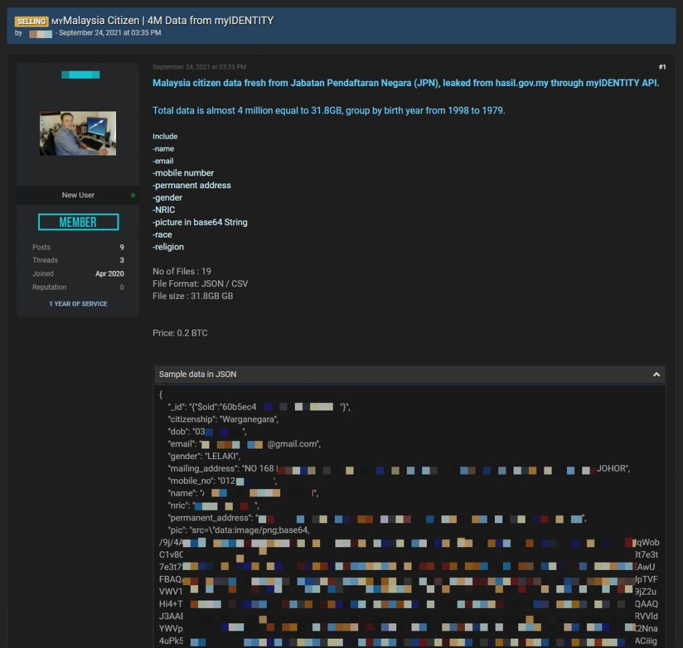Open the #1 post permalink
This screenshot has width=683, height=648.
[x=662, y=67]
